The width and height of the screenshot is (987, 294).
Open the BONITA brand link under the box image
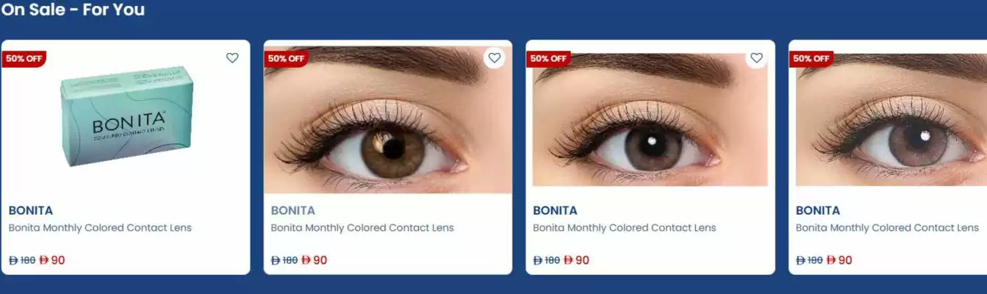click(31, 210)
